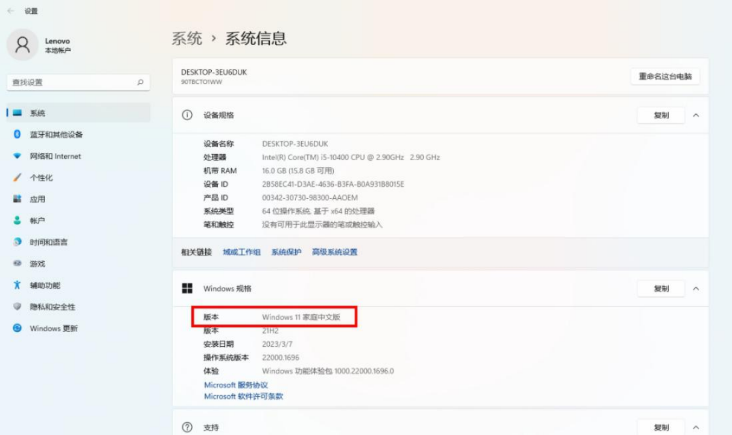Click the 系统 breadcrumb in the page title
The height and width of the screenshot is (435, 732).
(x=187, y=39)
